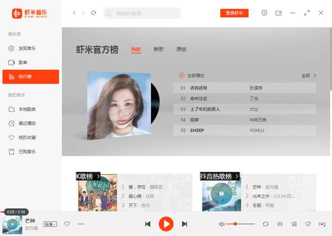Select song 01 还有还有
Image resolution: width=332 pixels, height=236 pixels.
tap(245, 88)
